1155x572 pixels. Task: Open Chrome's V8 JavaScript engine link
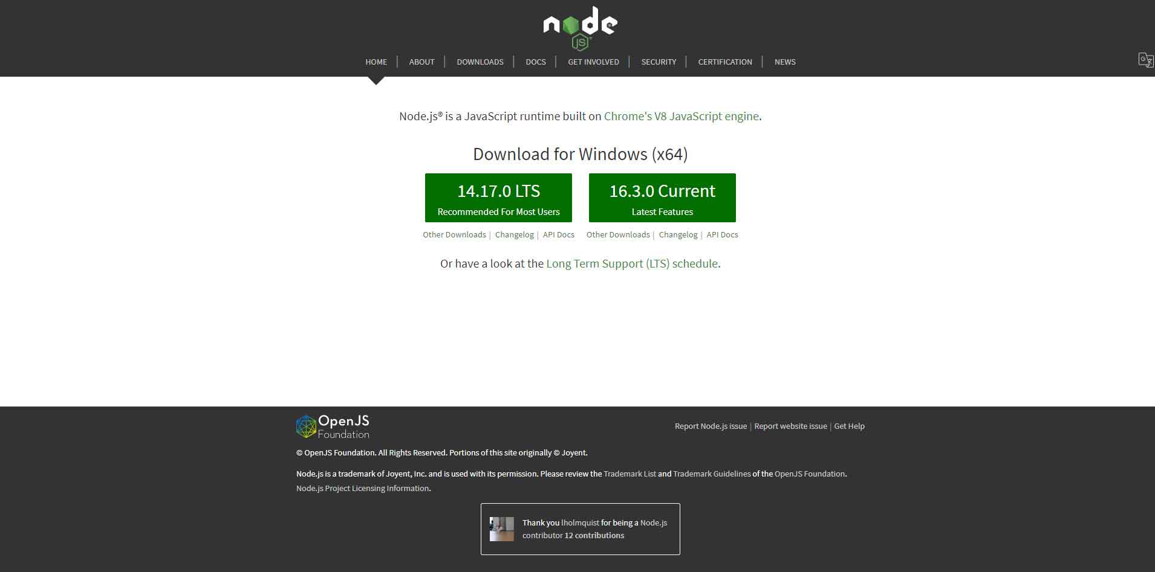(x=682, y=116)
